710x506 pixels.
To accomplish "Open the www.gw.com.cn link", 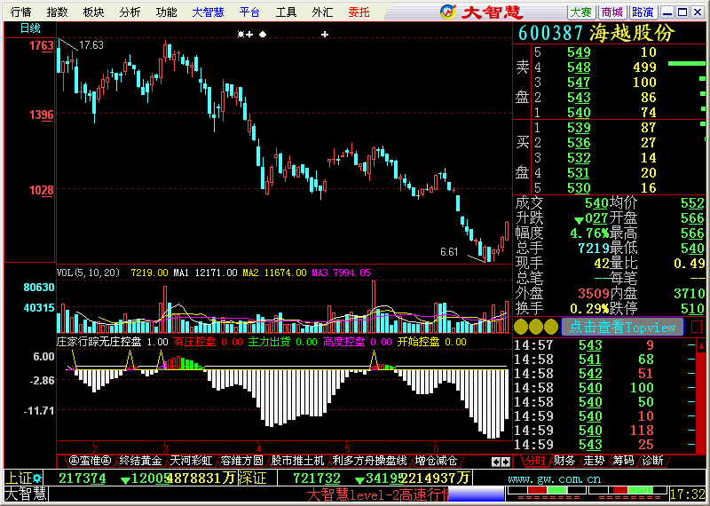I will pos(554,479).
